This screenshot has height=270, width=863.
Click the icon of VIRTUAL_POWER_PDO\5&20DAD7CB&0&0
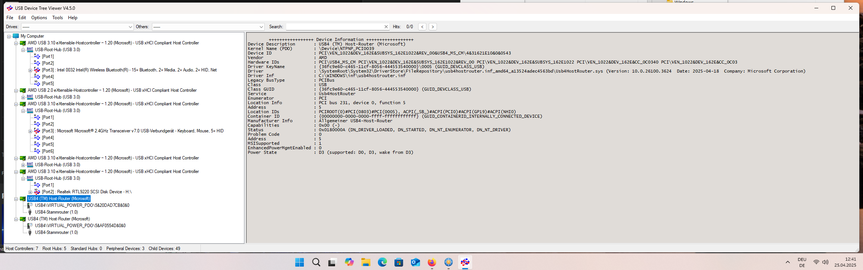30,205
